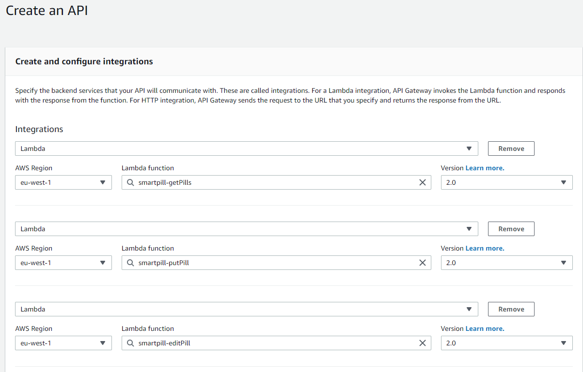This screenshot has width=583, height=372.
Task: Clear the smartpill-editPill Lambda function field
Action: pos(422,343)
